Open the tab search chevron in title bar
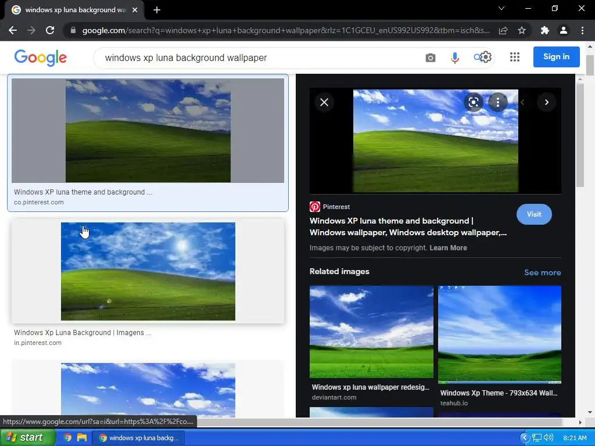 pos(501,8)
